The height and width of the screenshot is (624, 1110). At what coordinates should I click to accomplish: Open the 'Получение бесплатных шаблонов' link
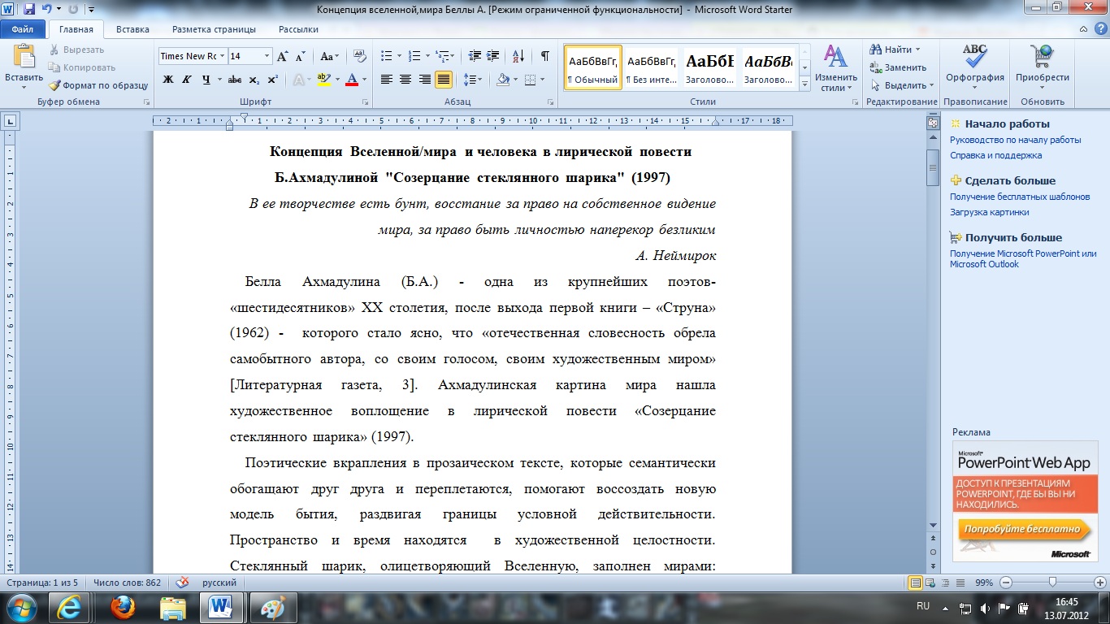coord(1020,197)
